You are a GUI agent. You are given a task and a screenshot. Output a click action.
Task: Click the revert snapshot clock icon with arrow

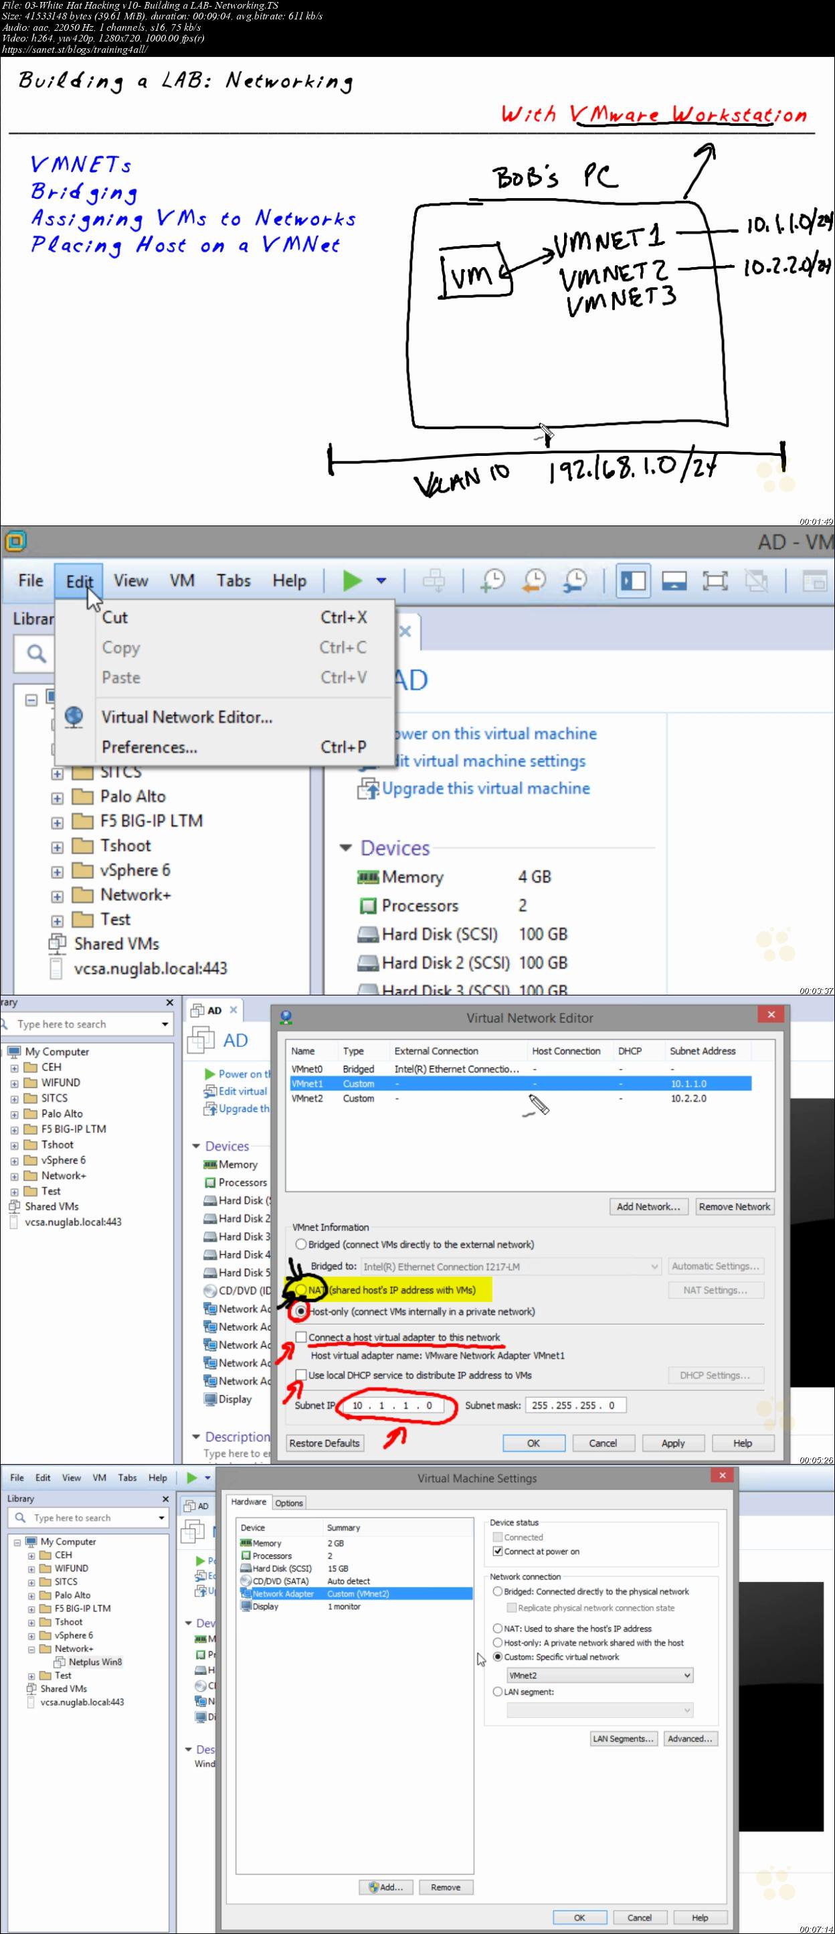pyautogui.click(x=533, y=580)
